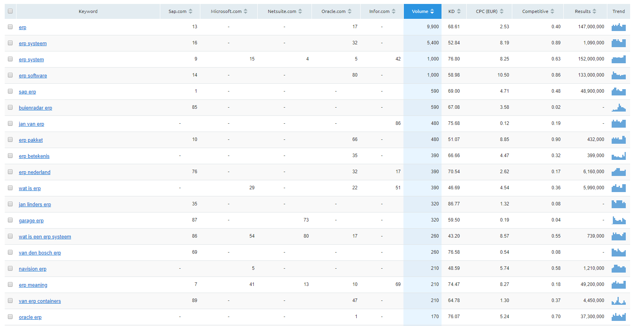The width and height of the screenshot is (636, 326).
Task: Open the van erp containers link
Action: tap(40, 301)
